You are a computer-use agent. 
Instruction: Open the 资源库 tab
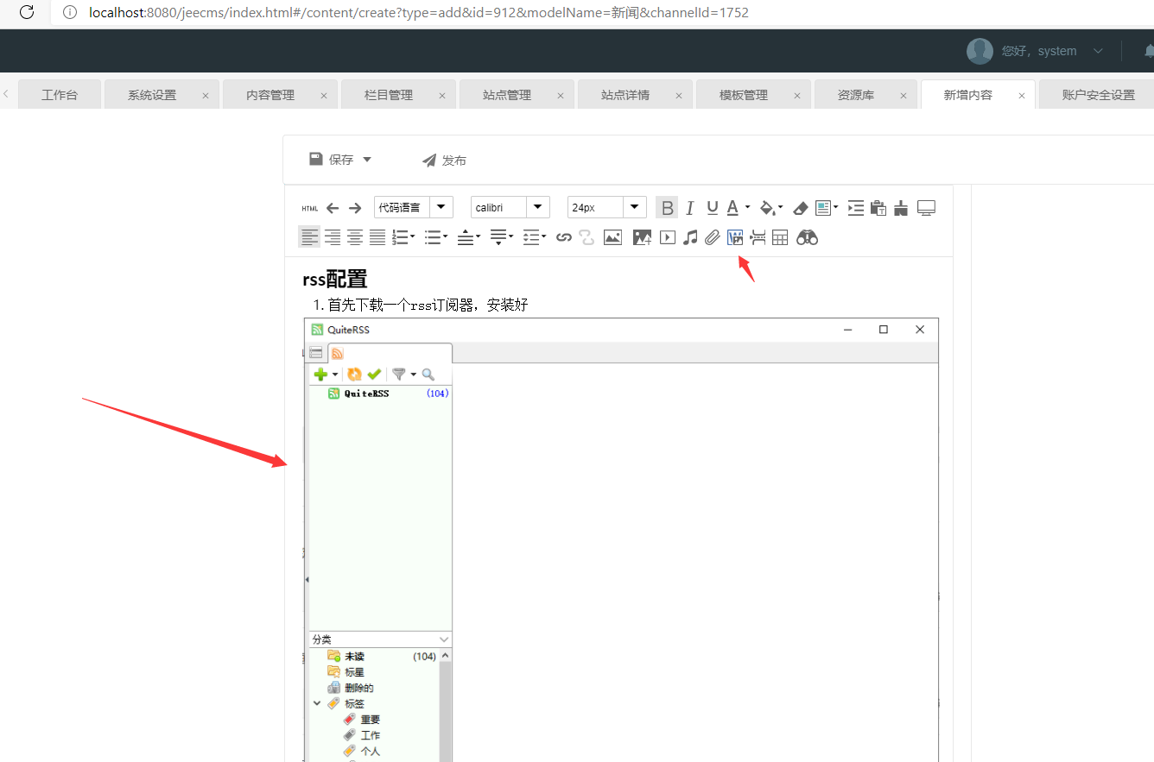click(856, 95)
